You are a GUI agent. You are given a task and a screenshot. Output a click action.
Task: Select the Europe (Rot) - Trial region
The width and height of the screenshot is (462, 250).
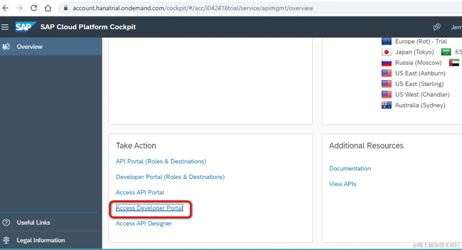(x=421, y=41)
